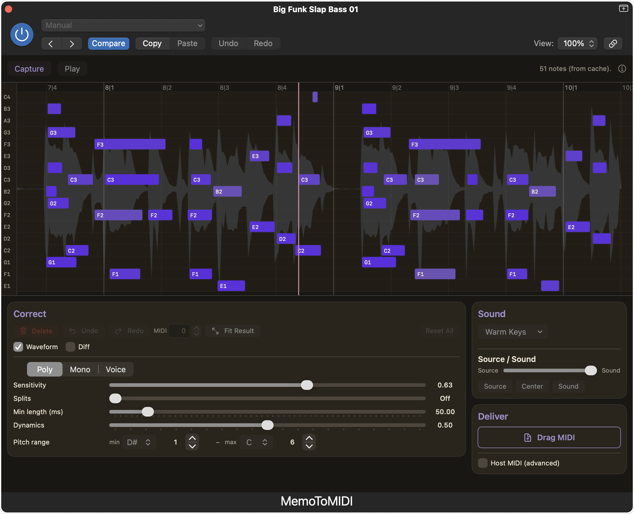Open the View 100% zoom dropdown

(x=578, y=44)
